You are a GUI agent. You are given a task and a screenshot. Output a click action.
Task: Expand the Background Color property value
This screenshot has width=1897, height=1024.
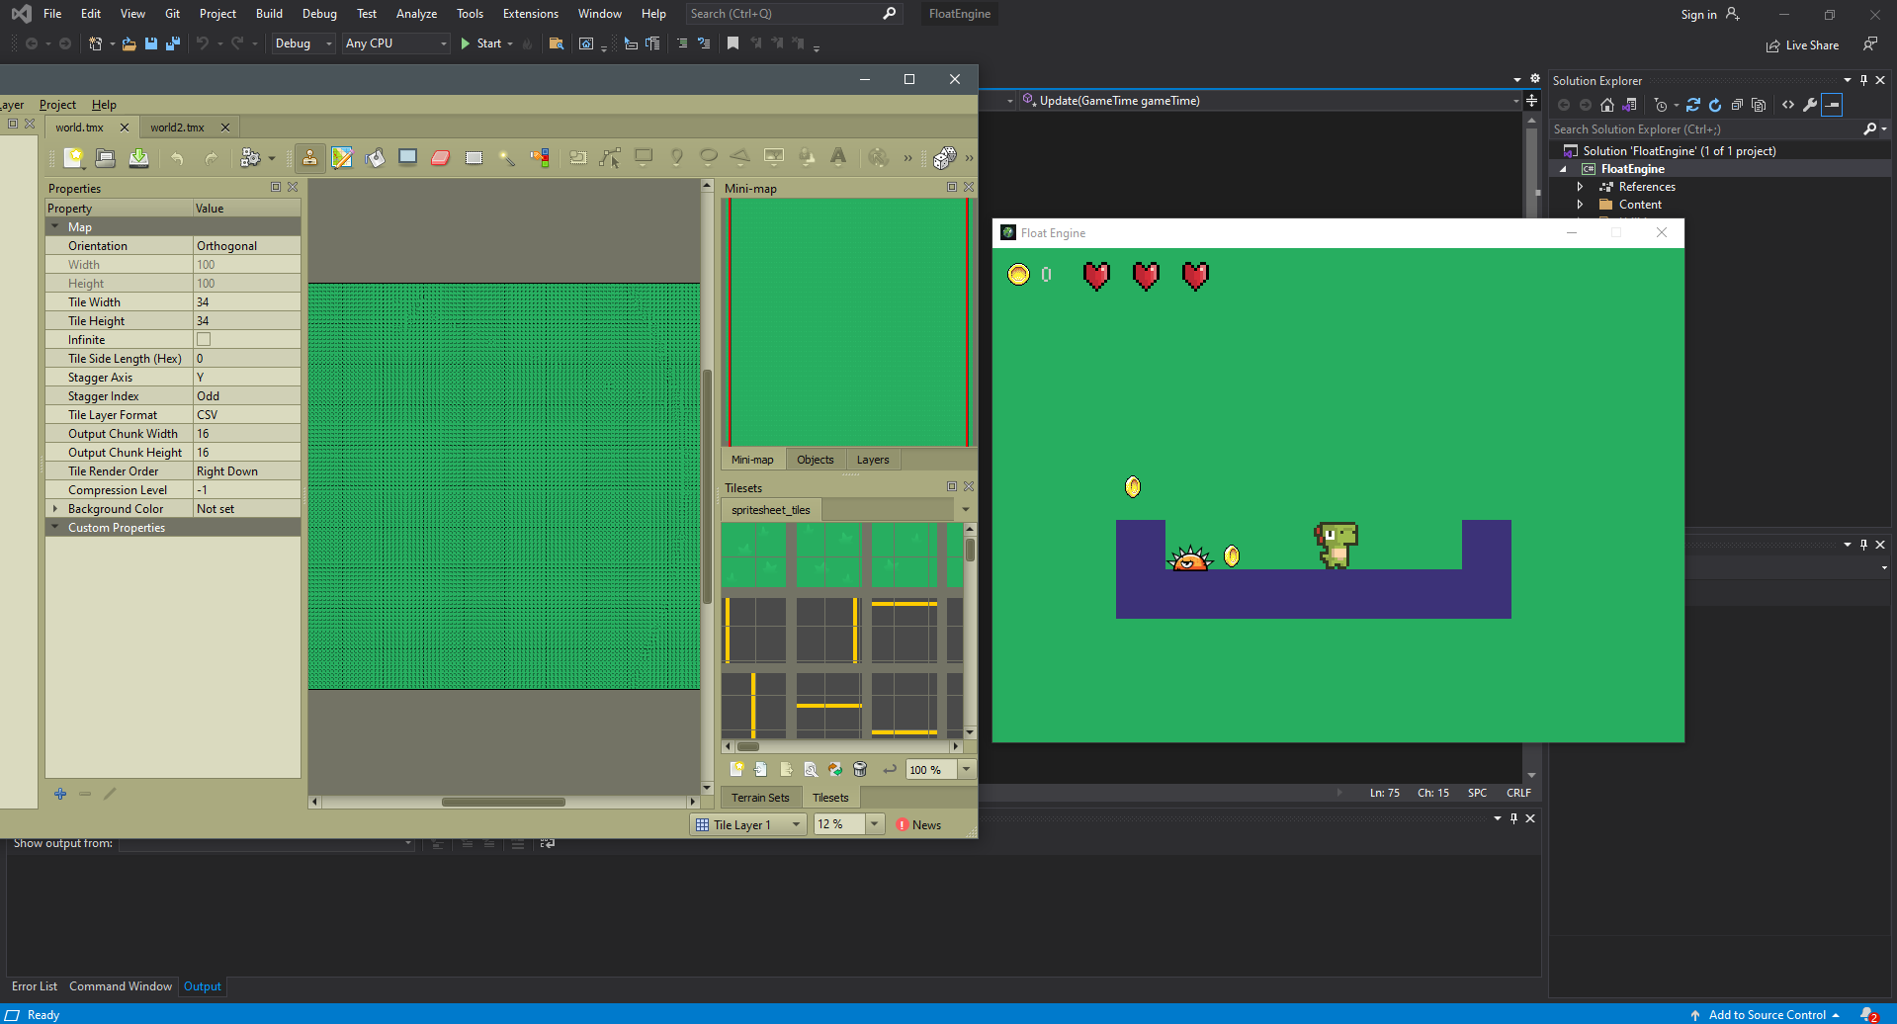pos(56,508)
